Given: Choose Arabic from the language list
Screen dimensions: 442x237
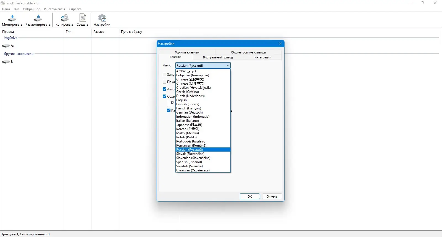Looking at the screenshot, I should pos(203,71).
